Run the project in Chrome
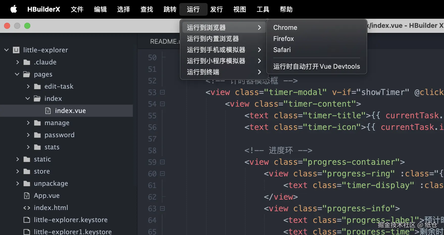444x235 pixels. [x=316, y=27]
